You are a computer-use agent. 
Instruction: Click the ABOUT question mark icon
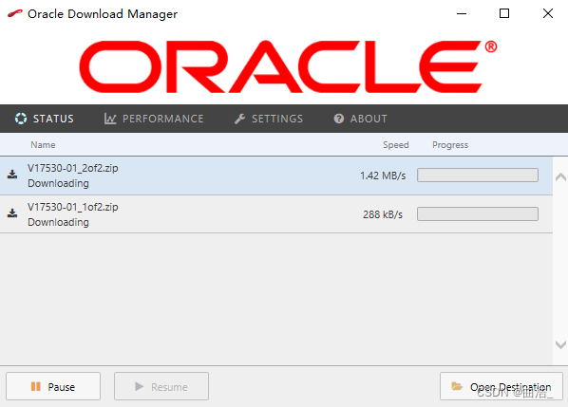[339, 119]
